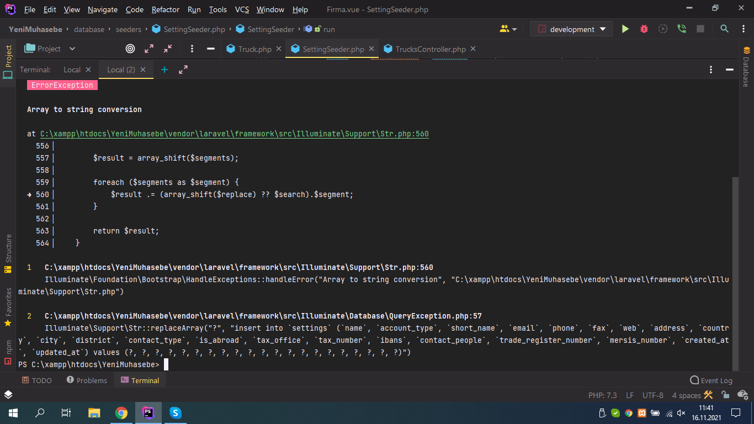Click the hammer and wrench icon in status bar
Viewport: 754px width, 424px height.
(x=709, y=395)
